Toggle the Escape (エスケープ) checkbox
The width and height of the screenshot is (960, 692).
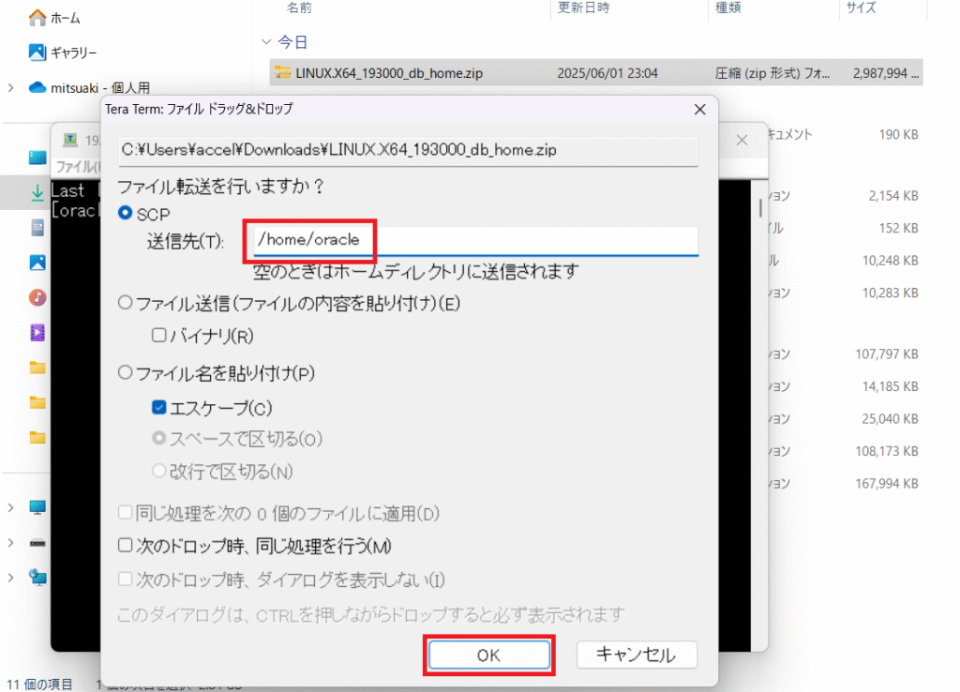point(158,408)
